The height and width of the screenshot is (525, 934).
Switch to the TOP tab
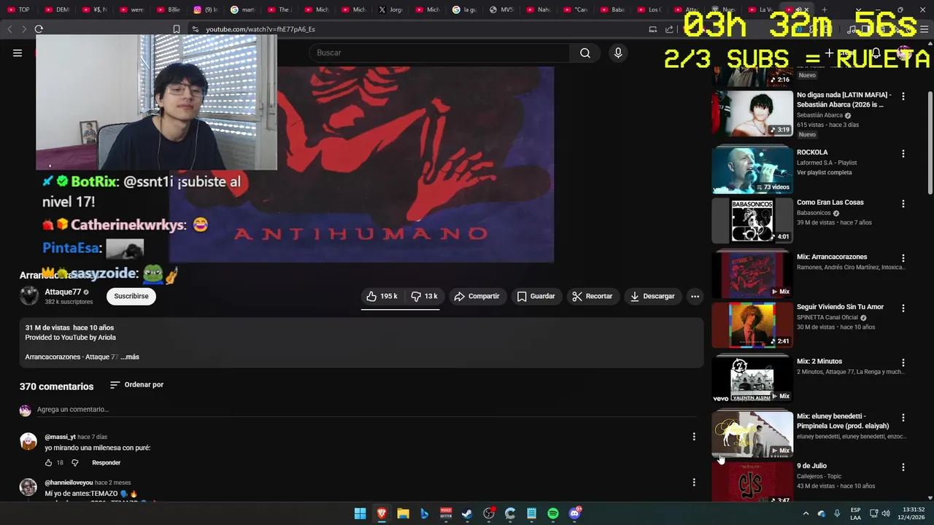coord(19,9)
